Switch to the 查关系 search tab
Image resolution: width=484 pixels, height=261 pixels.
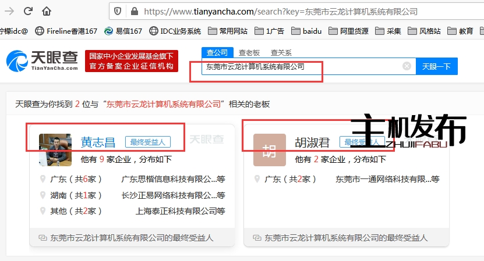(281, 52)
